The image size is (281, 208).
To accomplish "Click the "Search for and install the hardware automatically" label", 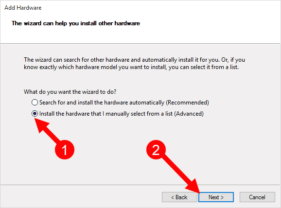I will 102,103.
